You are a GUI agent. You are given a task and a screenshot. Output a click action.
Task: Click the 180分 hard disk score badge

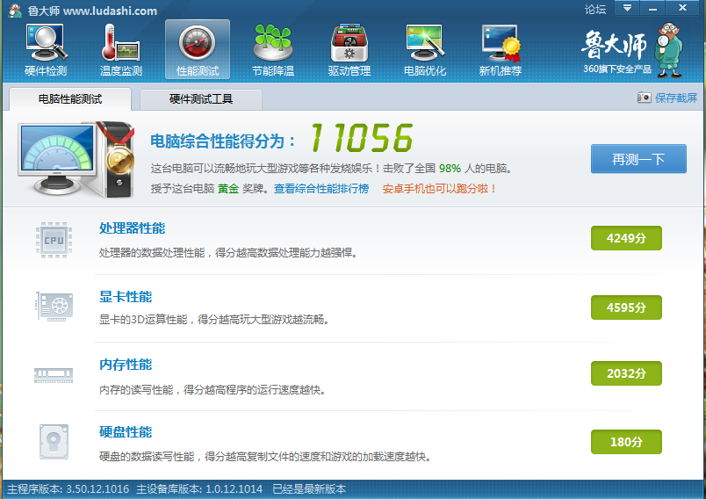click(x=626, y=442)
